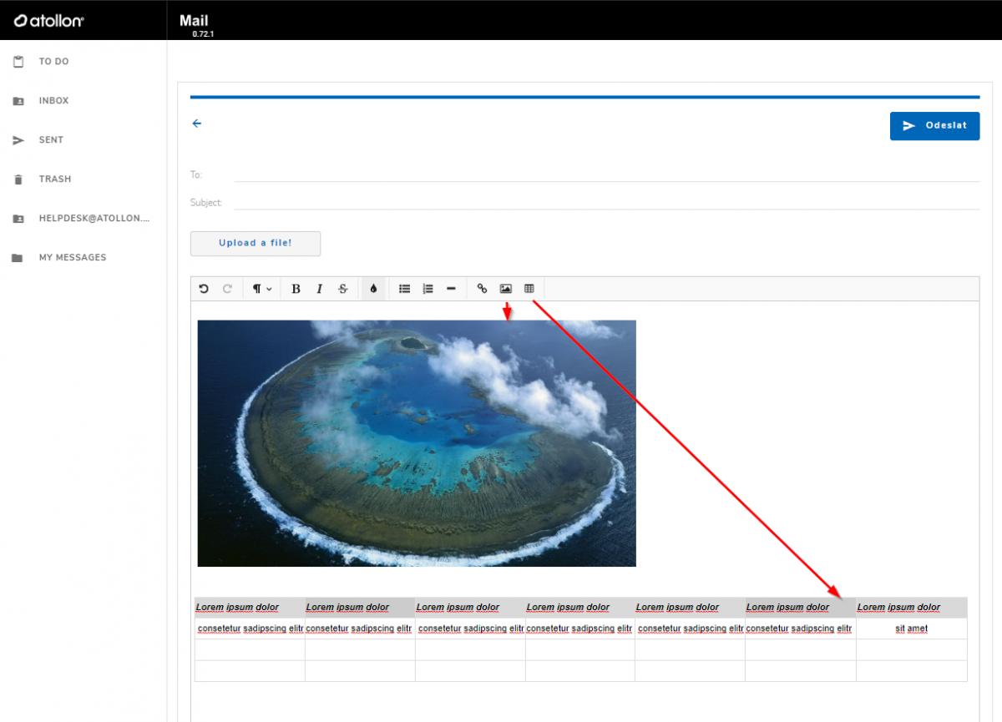Image resolution: width=1002 pixels, height=722 pixels.
Task: Click into the To recipient field
Action: (x=605, y=174)
